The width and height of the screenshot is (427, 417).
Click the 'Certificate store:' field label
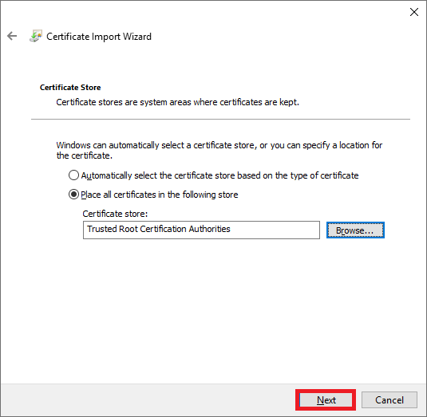coord(115,214)
